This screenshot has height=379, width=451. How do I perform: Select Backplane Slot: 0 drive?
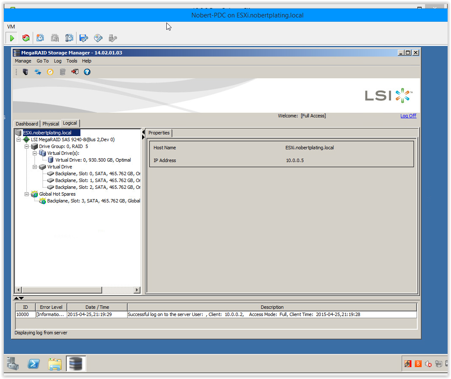tap(98, 174)
